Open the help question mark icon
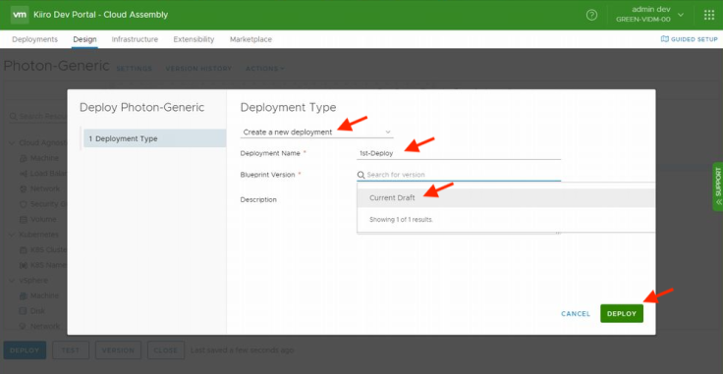 591,15
